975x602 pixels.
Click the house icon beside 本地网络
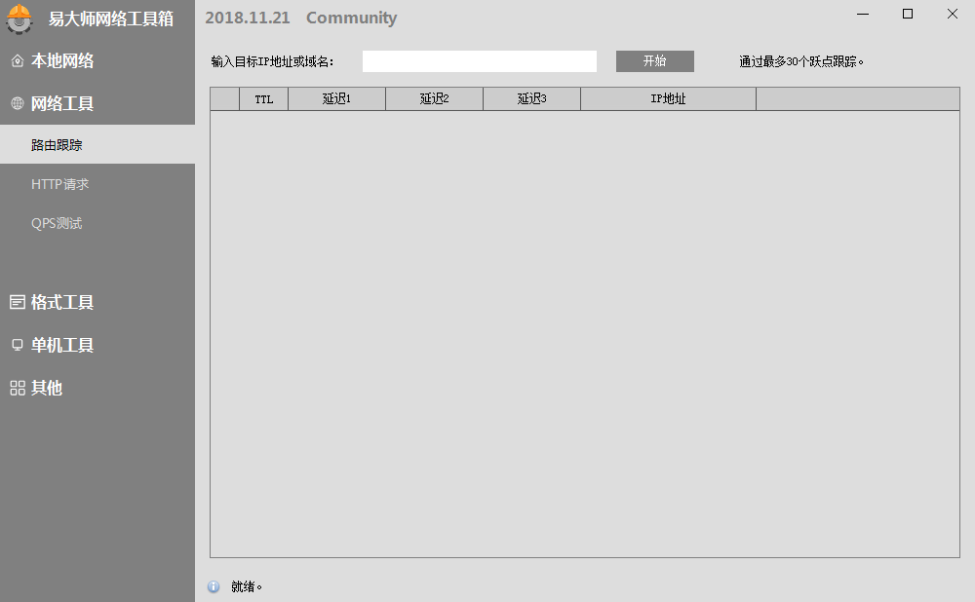click(x=18, y=61)
